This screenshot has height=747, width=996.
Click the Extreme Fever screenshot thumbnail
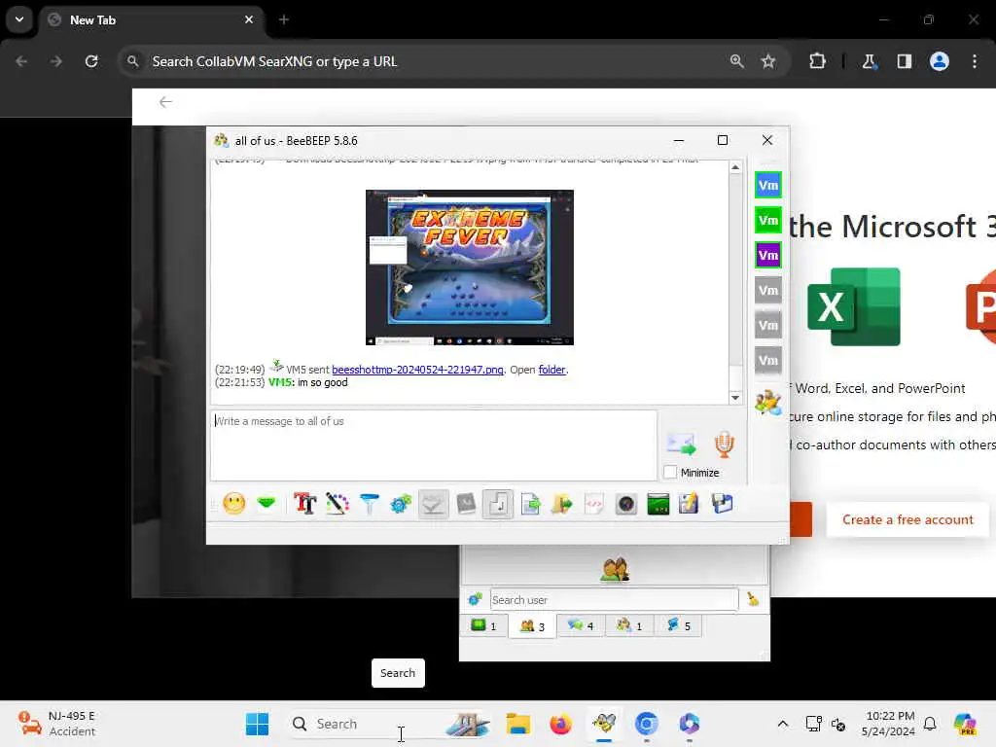coord(470,267)
